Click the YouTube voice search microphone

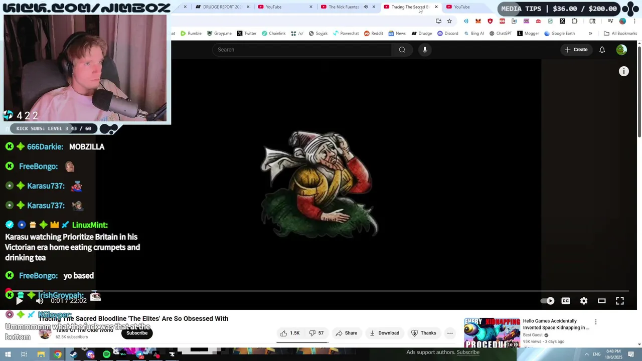point(425,50)
